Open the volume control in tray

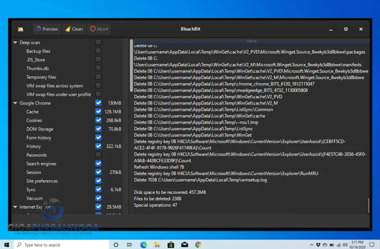345,245
